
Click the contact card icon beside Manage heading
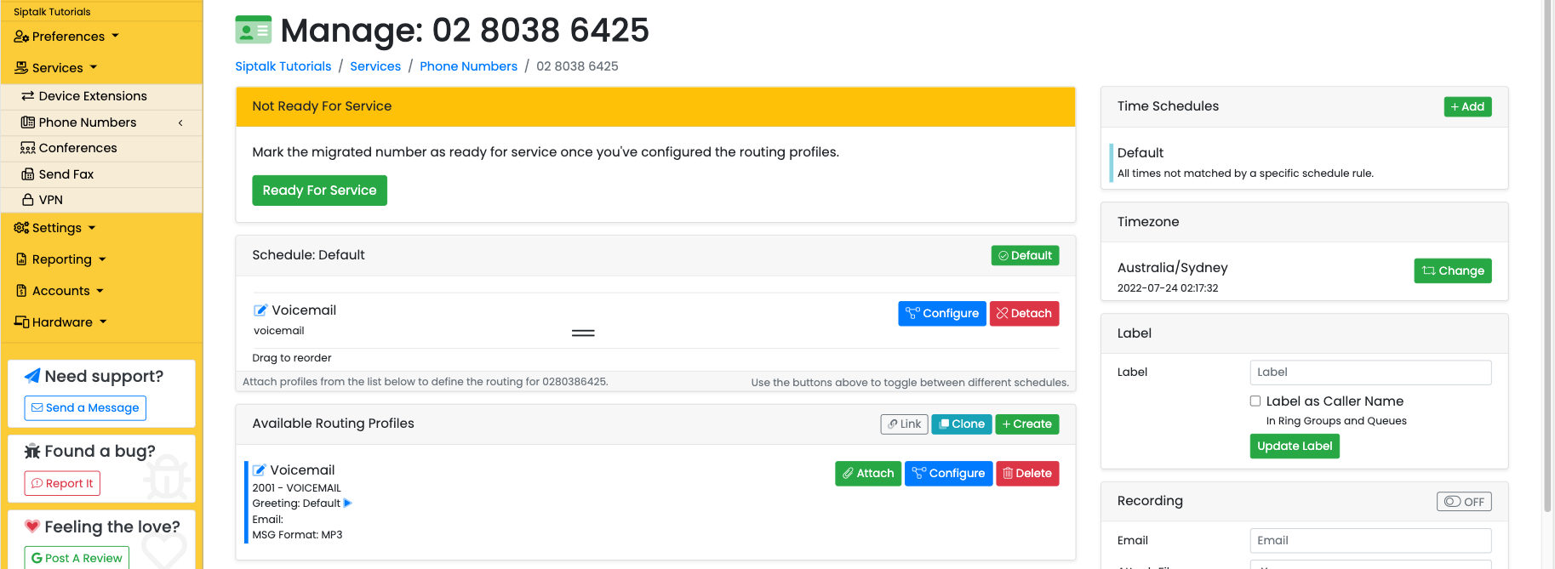(253, 31)
